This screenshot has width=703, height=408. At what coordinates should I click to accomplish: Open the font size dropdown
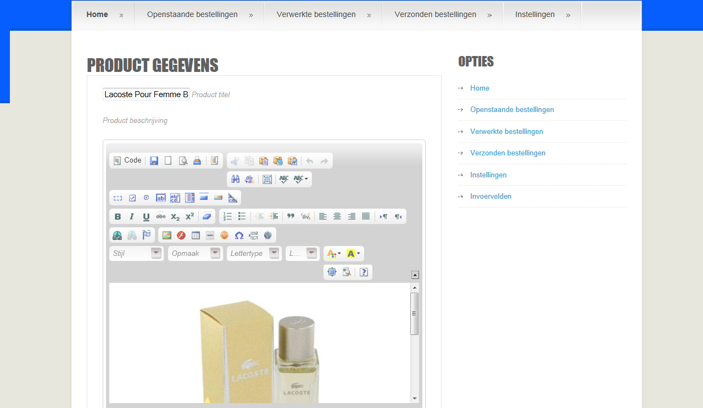(x=302, y=253)
